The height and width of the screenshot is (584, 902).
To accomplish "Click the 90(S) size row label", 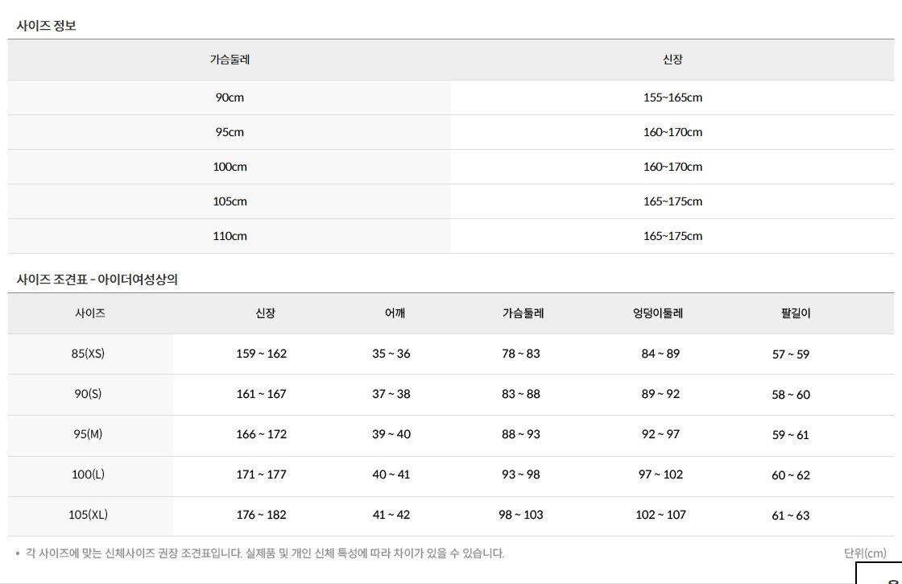I will [88, 394].
